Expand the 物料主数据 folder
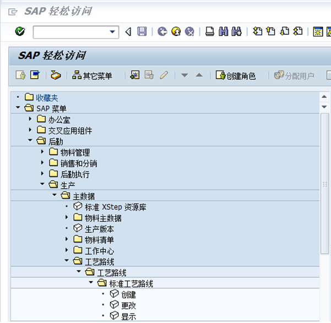Screen dimensions: 331x323 [67, 217]
